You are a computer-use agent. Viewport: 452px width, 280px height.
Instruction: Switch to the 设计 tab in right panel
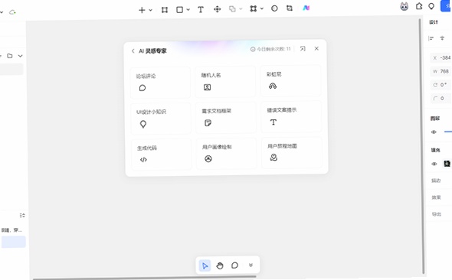coord(434,22)
